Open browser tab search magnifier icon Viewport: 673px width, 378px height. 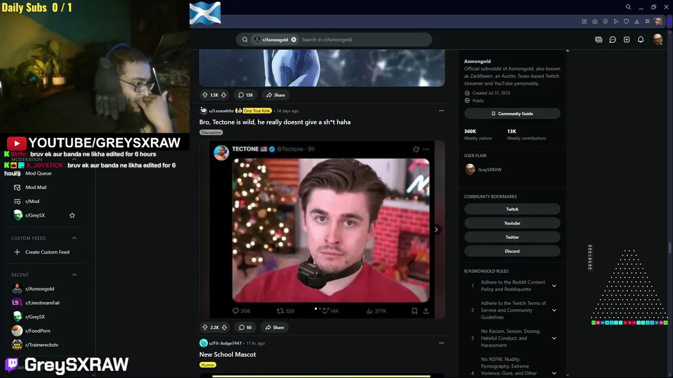pos(628,7)
